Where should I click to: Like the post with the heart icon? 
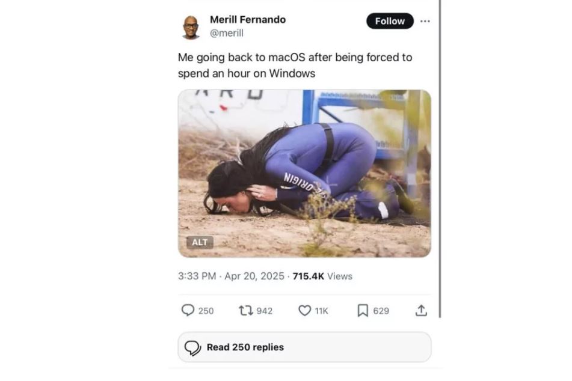coord(304,310)
